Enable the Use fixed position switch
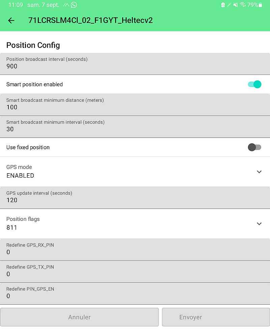270x332 pixels. pos(254,147)
